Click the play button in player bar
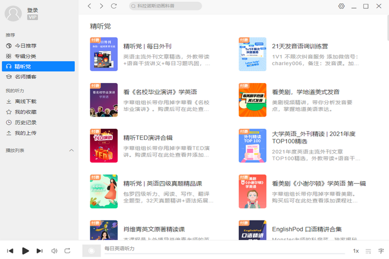This screenshot has height=259, width=389. [x=25, y=251]
